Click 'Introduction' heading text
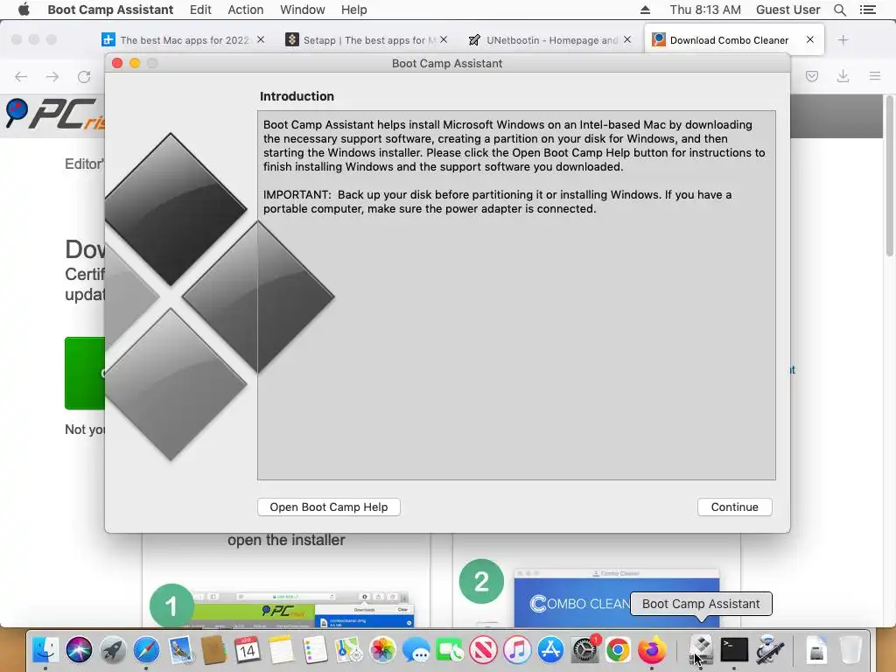Image resolution: width=896 pixels, height=672 pixels. click(297, 96)
